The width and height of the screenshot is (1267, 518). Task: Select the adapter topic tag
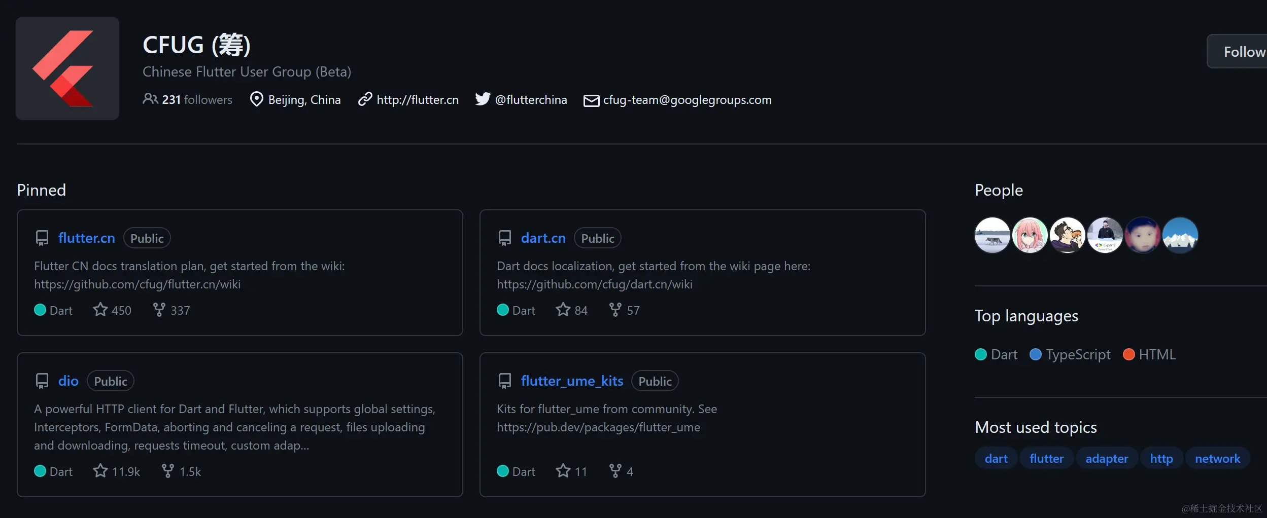click(x=1107, y=458)
